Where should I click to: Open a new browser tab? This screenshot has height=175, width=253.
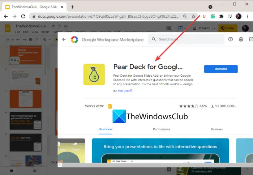[72, 7]
